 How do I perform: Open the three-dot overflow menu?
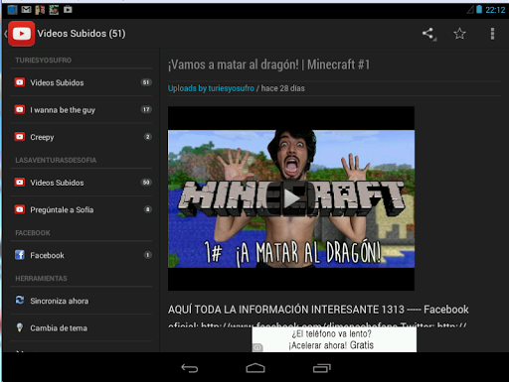(492, 34)
